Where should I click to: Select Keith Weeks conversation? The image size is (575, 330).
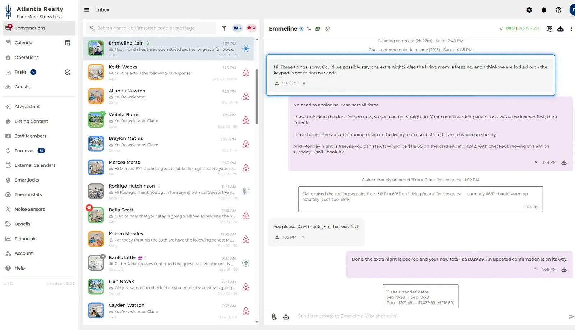(x=169, y=72)
